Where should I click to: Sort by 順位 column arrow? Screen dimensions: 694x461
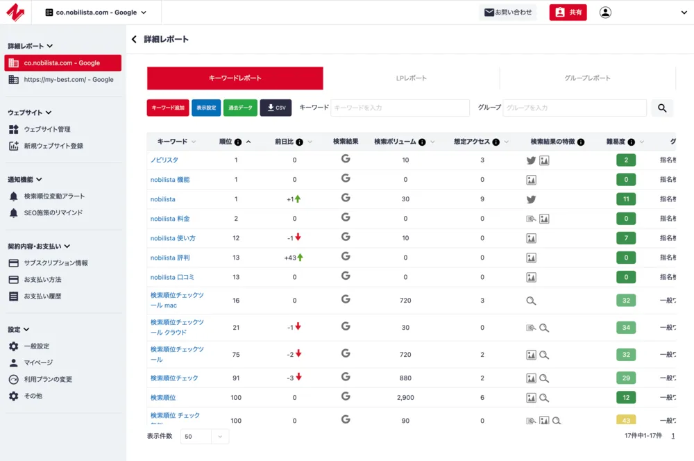coord(248,142)
